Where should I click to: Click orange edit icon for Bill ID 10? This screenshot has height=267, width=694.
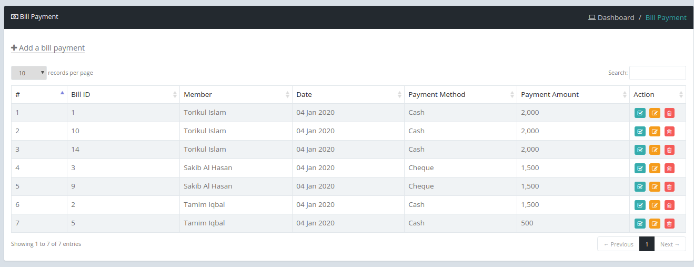pyautogui.click(x=655, y=131)
